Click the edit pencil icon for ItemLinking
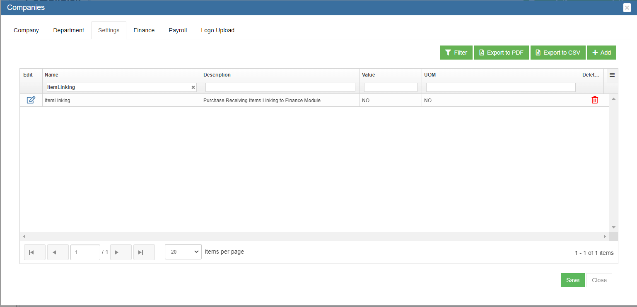Viewport: 637px width, 307px height. 31,100
